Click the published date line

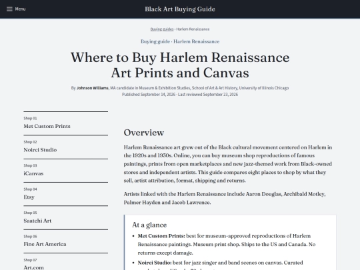pyautogui.click(x=180, y=95)
